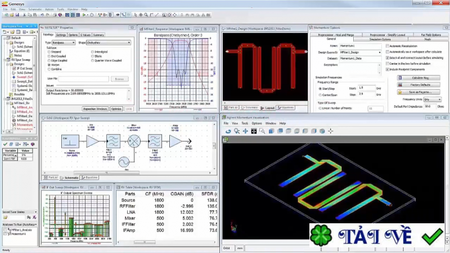Click the pan arrows icon in Visualization toolbar
Image resolution: width=450 pixels, height=253 pixels.
click(245, 131)
